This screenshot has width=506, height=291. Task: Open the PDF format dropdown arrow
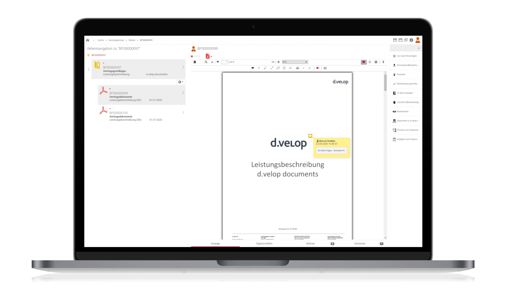point(211,56)
